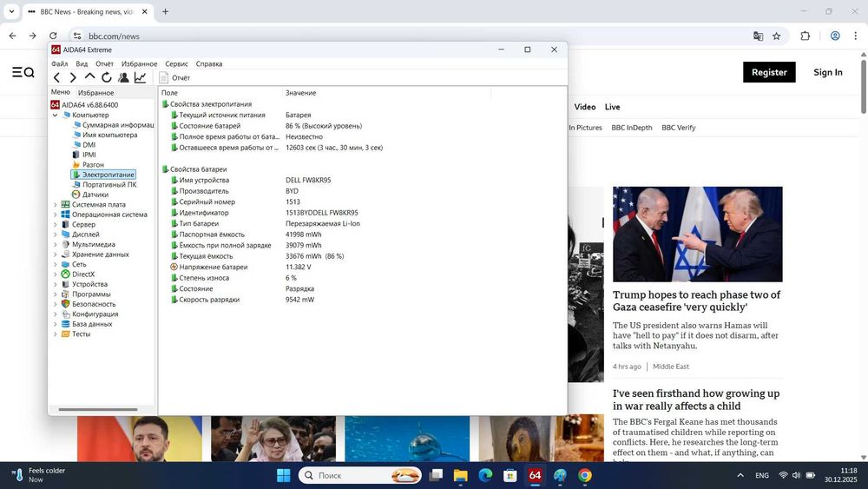The width and height of the screenshot is (868, 489).
Task: Reload the BBC page in Chrome
Action: [x=53, y=36]
